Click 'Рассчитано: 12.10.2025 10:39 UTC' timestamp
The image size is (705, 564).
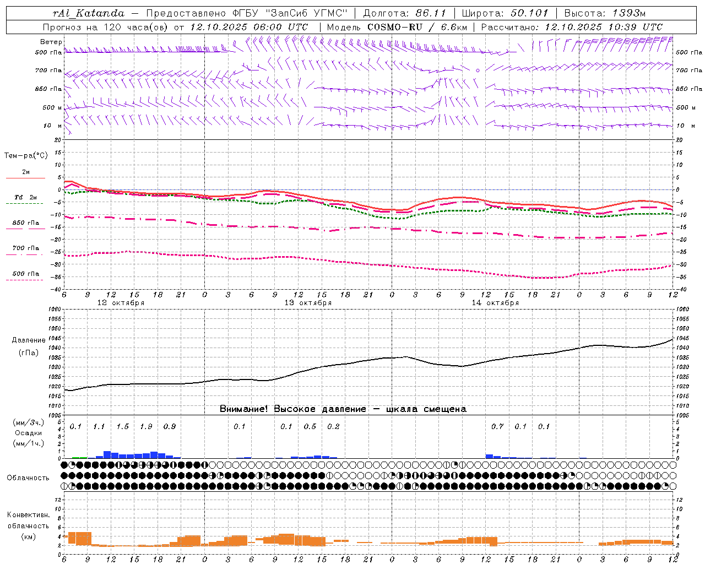[x=572, y=27]
